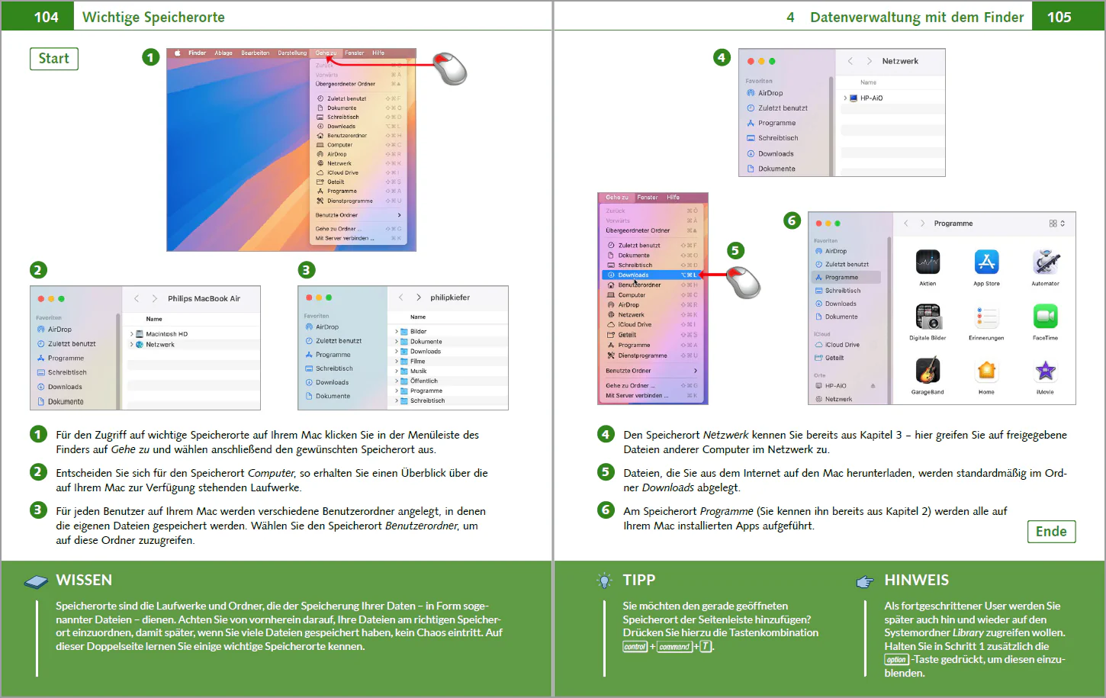This screenshot has height=698, width=1106.
Task: Expand the Macintosh HD disclosure arrow
Action: pyautogui.click(x=132, y=334)
